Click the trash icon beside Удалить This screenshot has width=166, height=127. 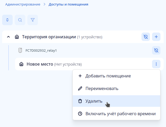tap(80, 101)
